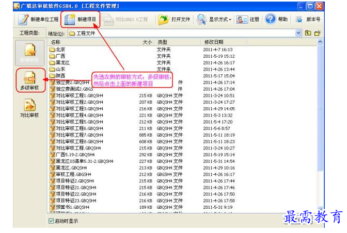The width and height of the screenshot is (347, 233).
Task: Click 新建单位工程 toolbar button
Action: click(38, 20)
